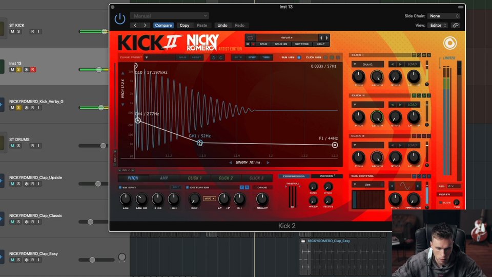This screenshot has width=492, height=277.
Task: Toggle the Sub View checkbox
Action: 299,57
